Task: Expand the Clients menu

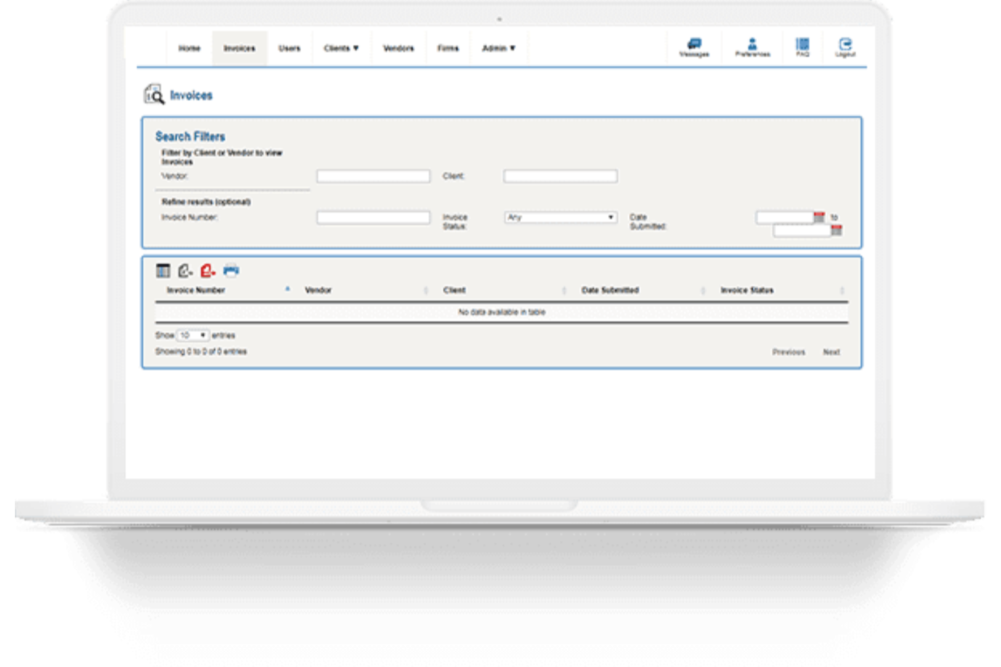Action: pyautogui.click(x=341, y=48)
